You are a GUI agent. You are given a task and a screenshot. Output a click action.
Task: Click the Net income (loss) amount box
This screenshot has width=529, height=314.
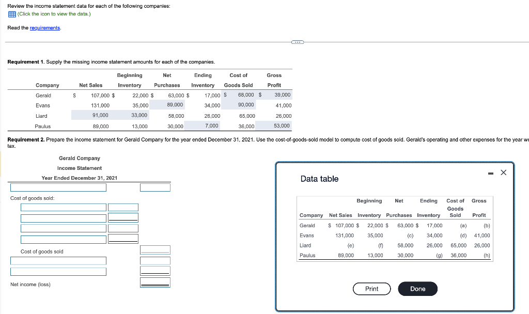point(155,282)
